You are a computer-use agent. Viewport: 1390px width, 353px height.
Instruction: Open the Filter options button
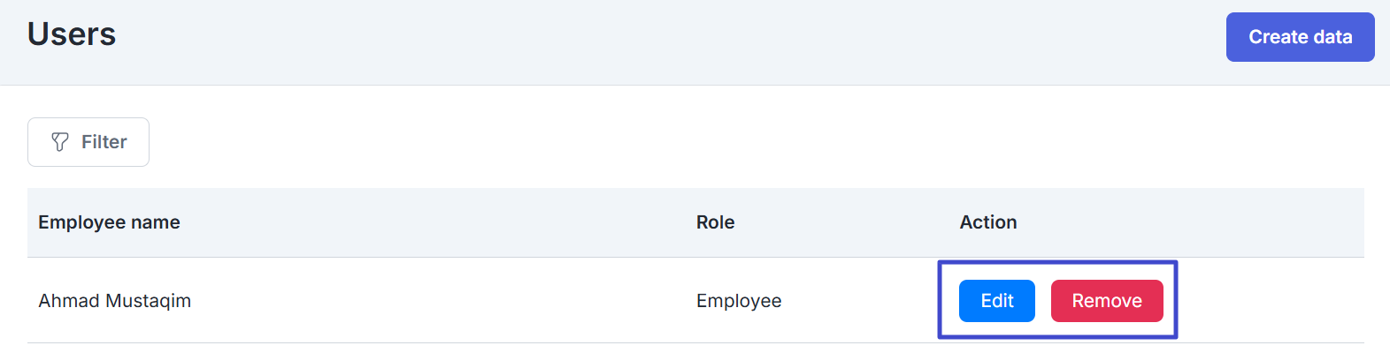click(x=88, y=142)
